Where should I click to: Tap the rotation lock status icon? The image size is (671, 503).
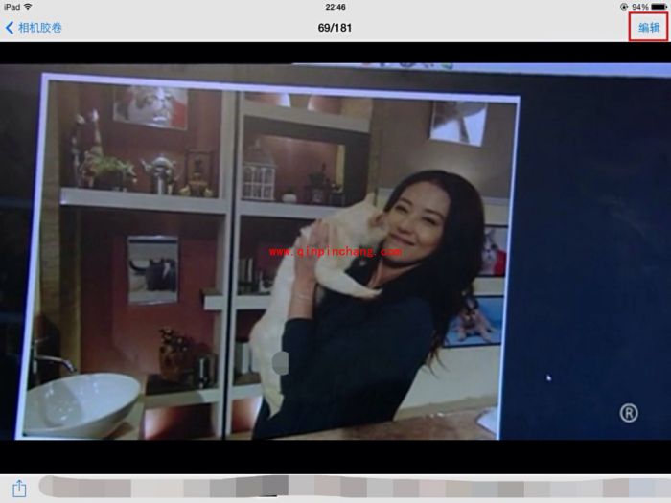[624, 7]
